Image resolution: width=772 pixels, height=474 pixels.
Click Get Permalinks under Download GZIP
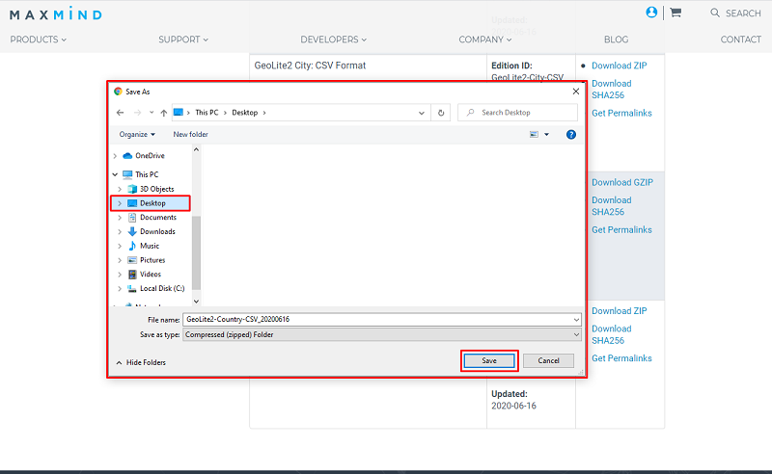621,229
